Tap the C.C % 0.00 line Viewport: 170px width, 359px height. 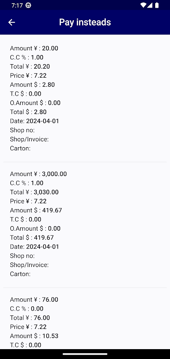click(27, 309)
